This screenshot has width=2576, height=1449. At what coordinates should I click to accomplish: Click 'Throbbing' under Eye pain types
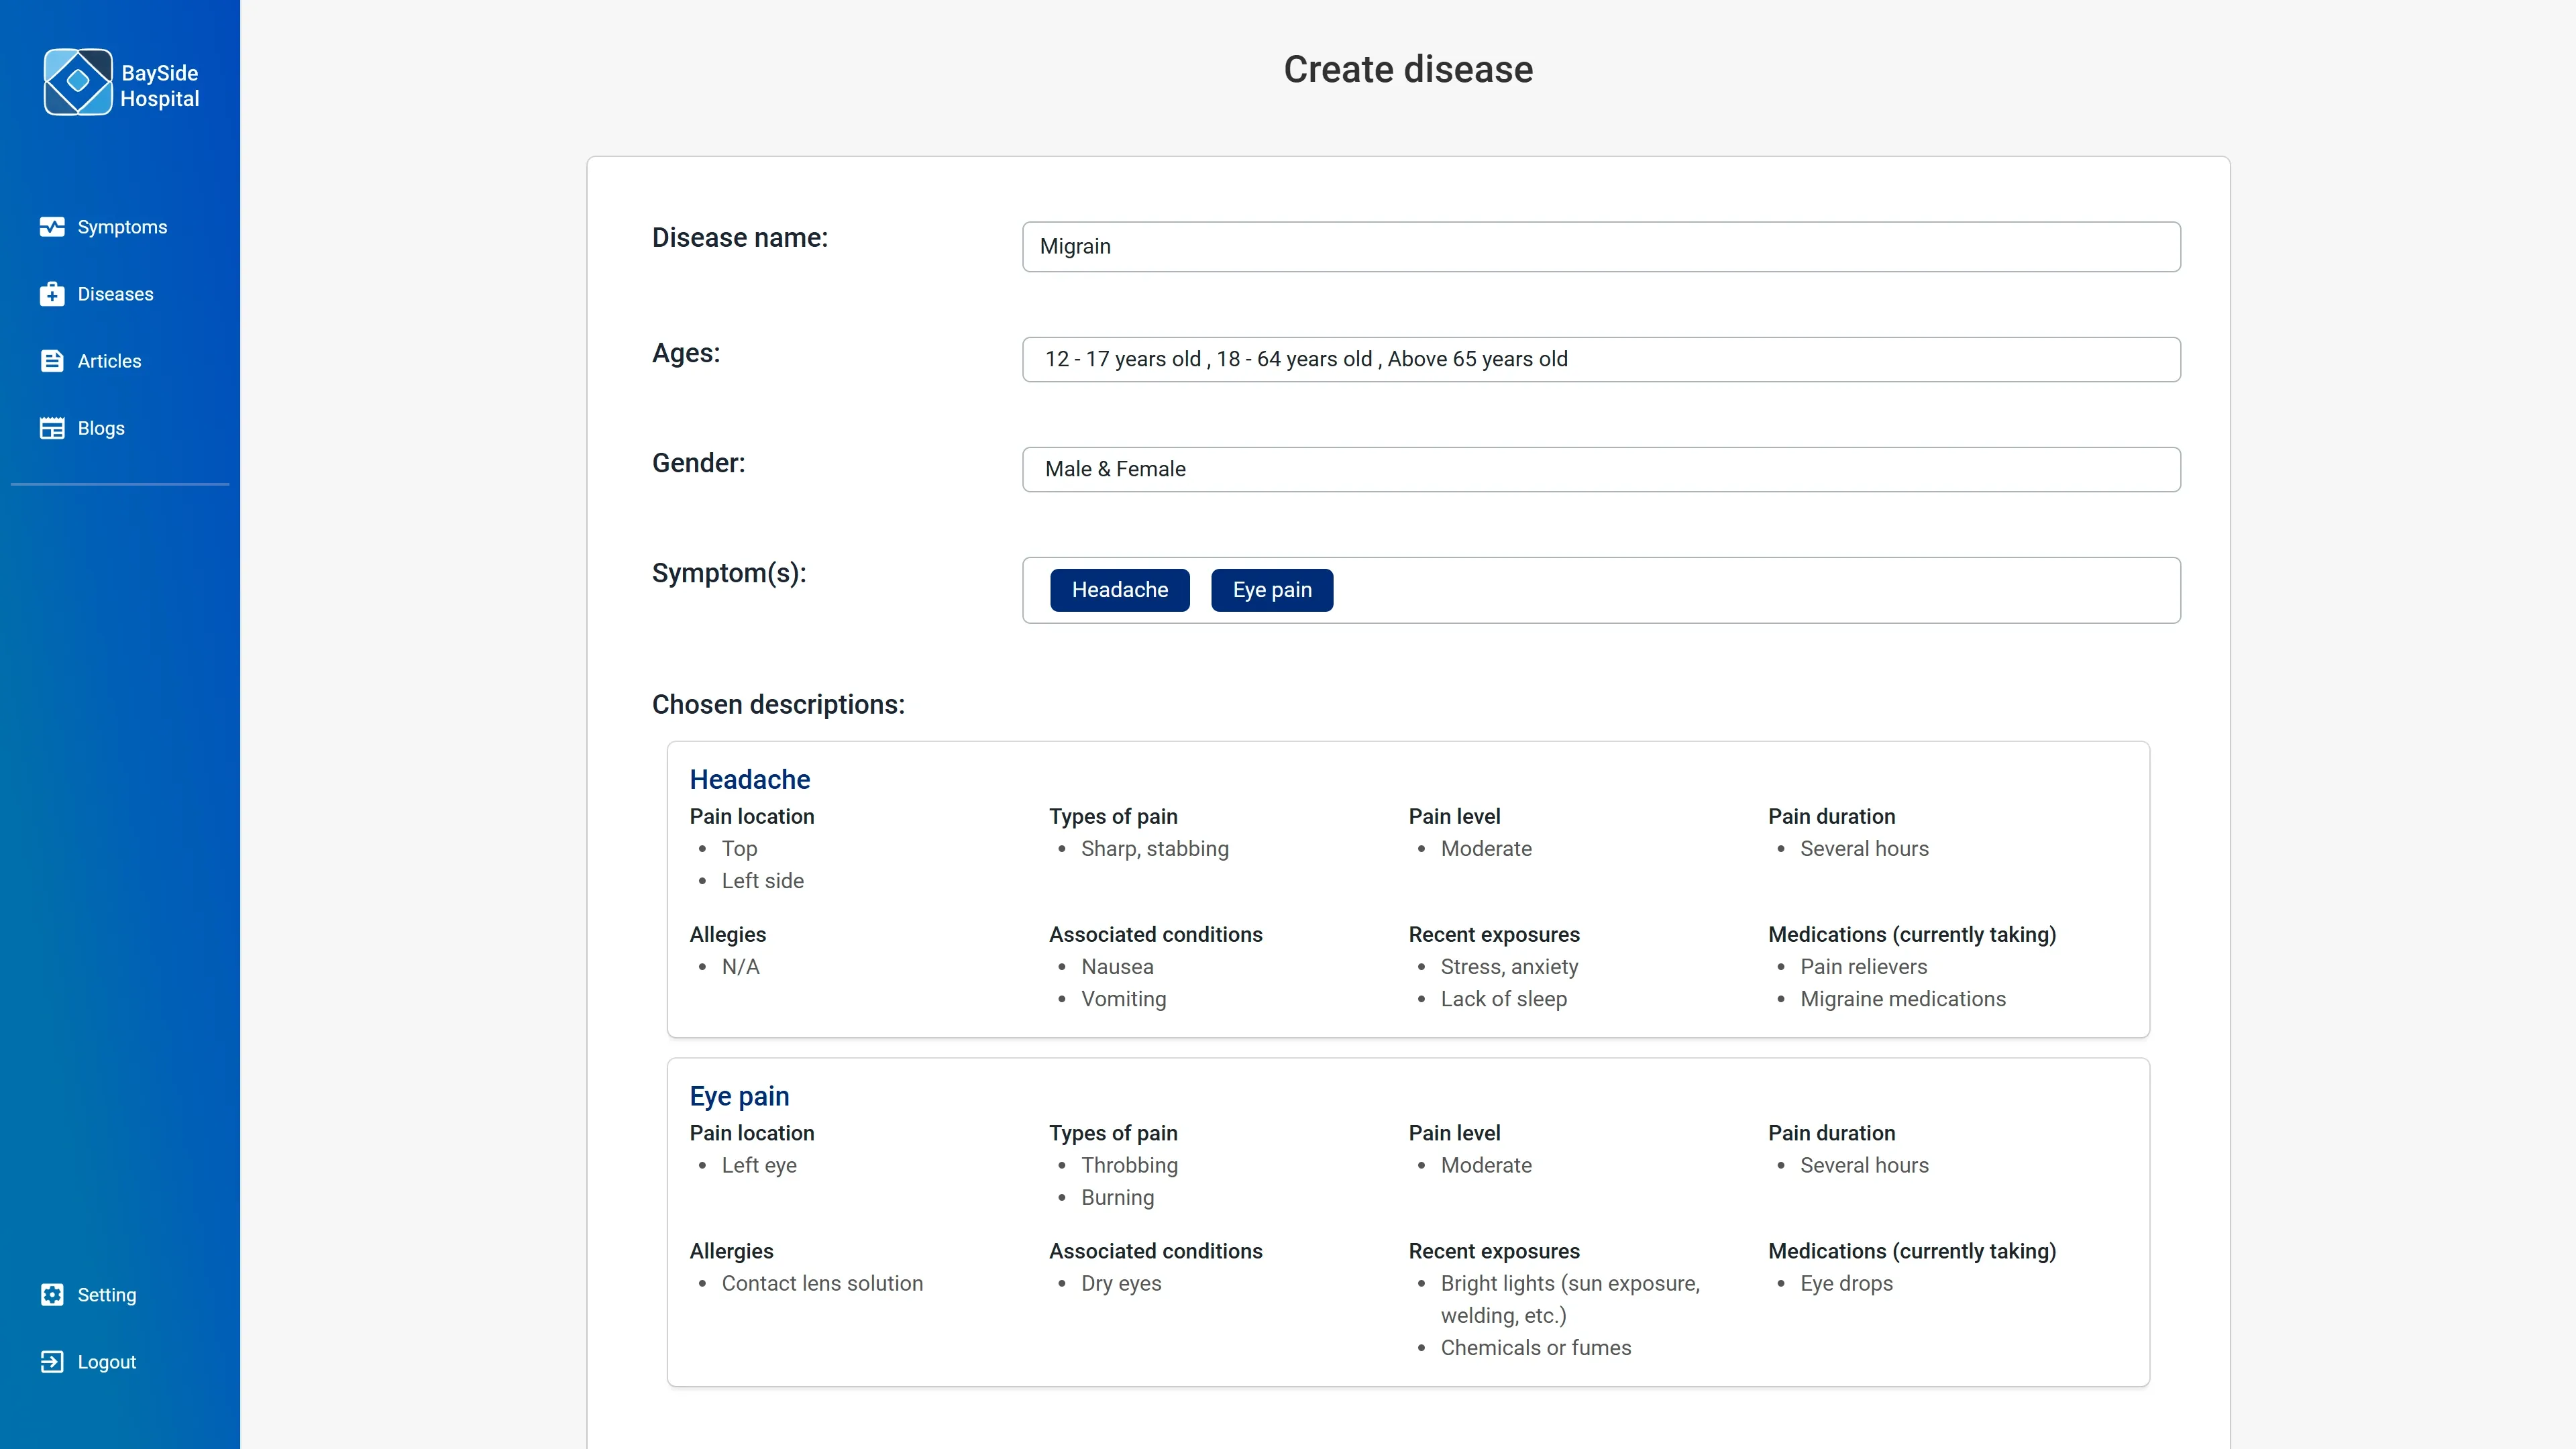coord(1129,1166)
